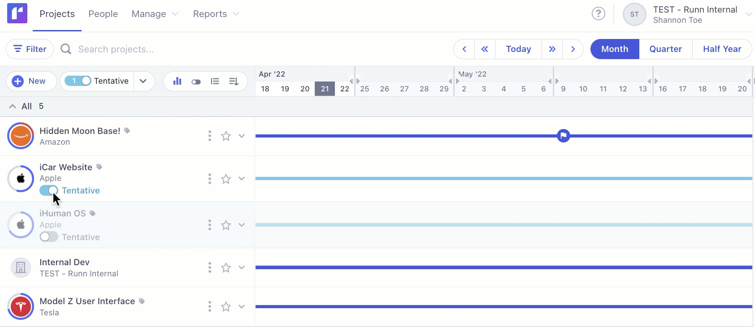Open dropdown arrow next to Tentative filter
The width and height of the screenshot is (755, 327).
point(143,81)
